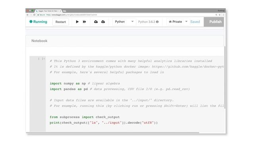The image size is (254, 143).
Task: Click the zoom magnifier icon in address bar
Action: [x=216, y=15]
